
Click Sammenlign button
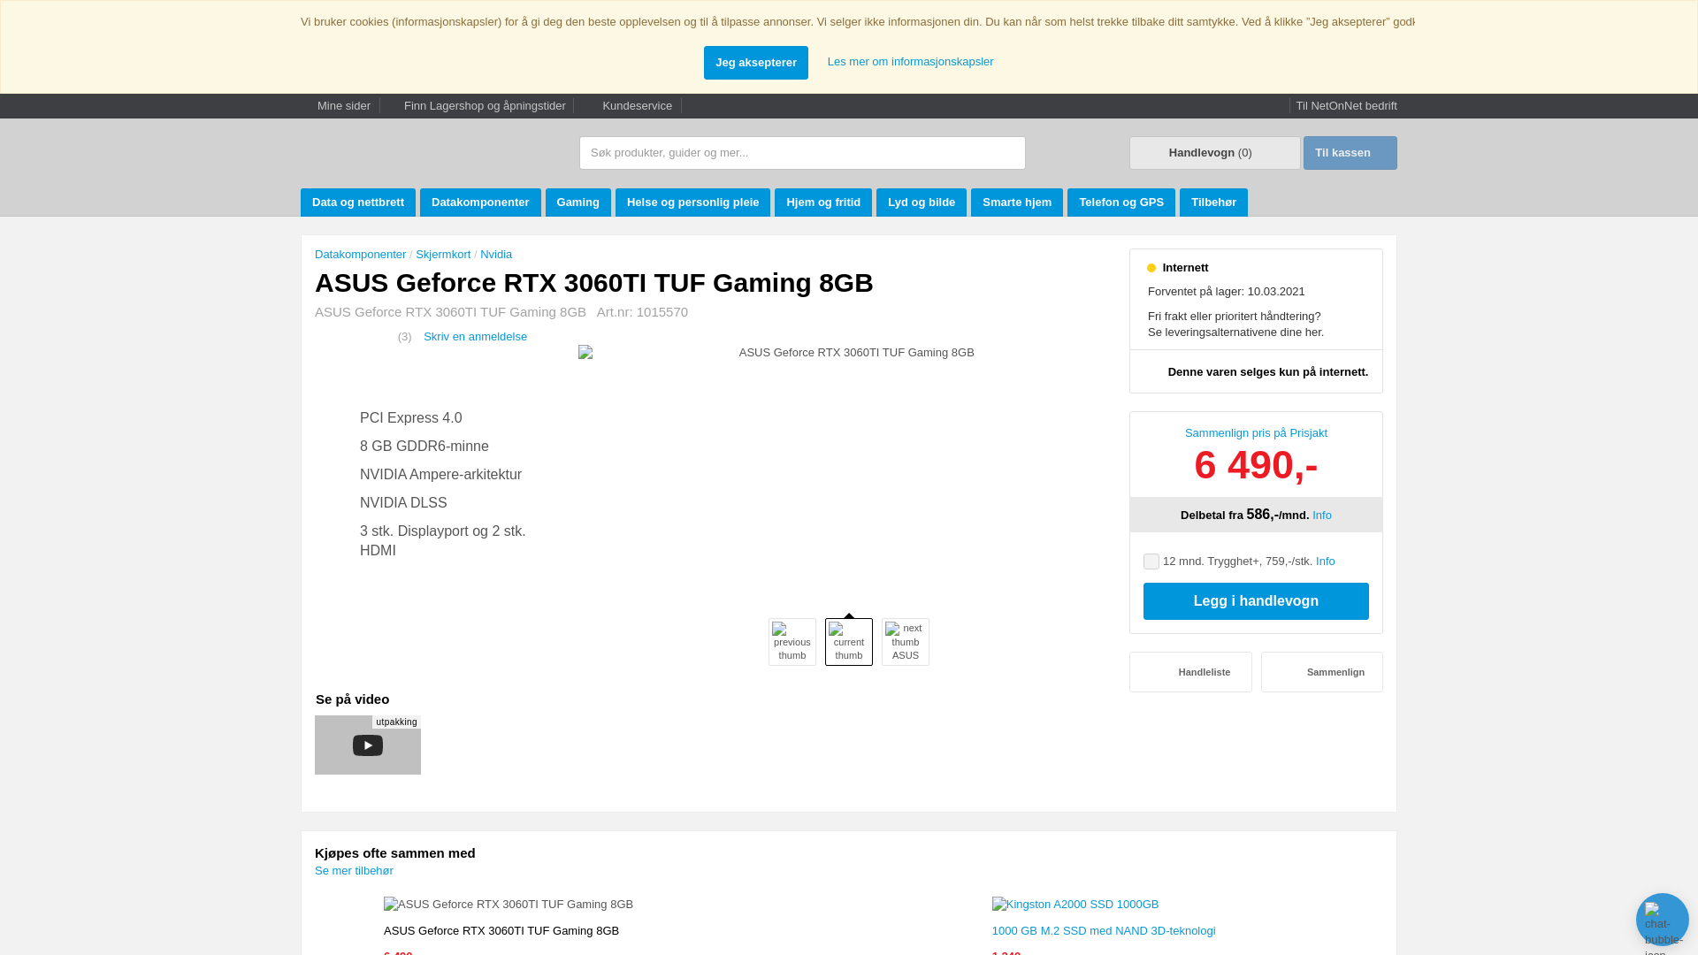(x=1321, y=672)
